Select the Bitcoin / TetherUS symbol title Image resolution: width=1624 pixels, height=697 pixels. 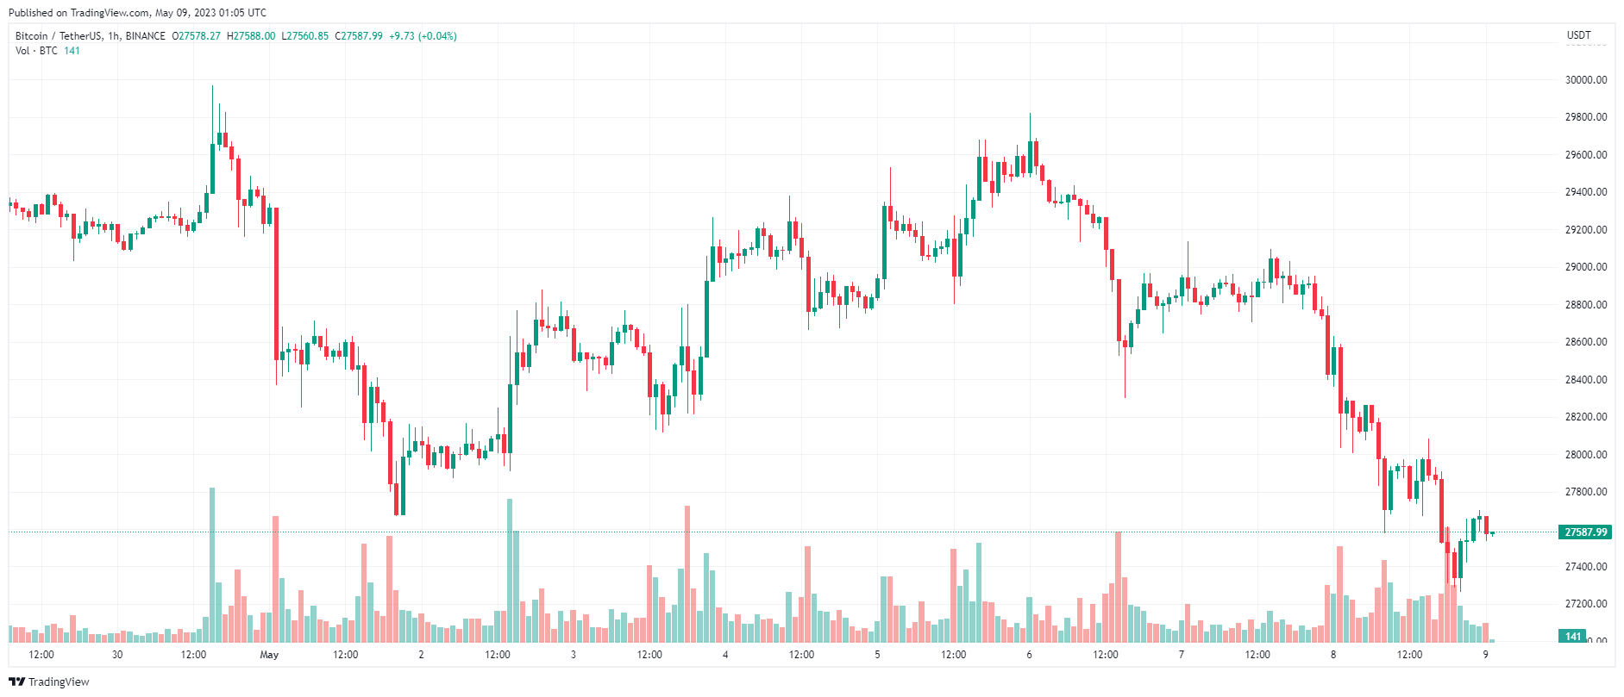click(x=91, y=36)
